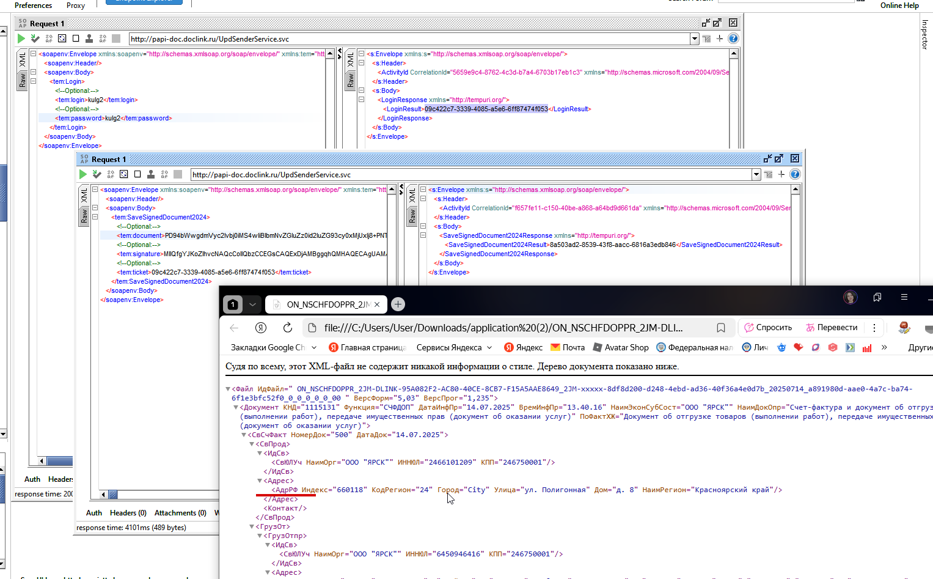Open the Preferences menu
Screen dimensions: 933x579
33,6
